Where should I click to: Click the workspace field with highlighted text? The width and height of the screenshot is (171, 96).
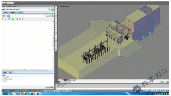26,16
